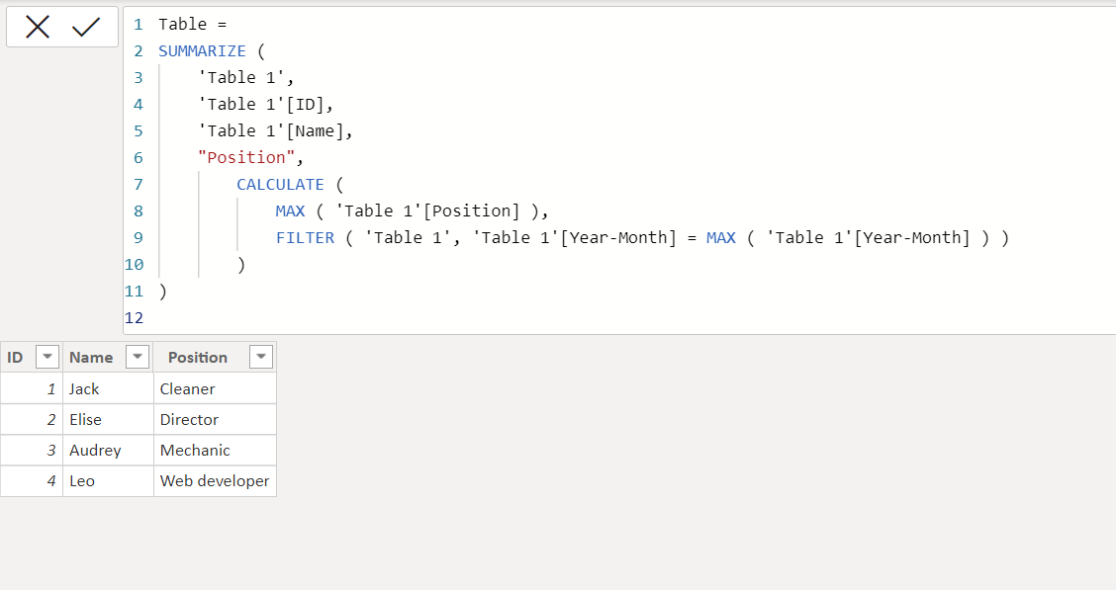Viewport: 1116px width, 590px height.
Task: Click the cell containing Leo
Action: [108, 480]
